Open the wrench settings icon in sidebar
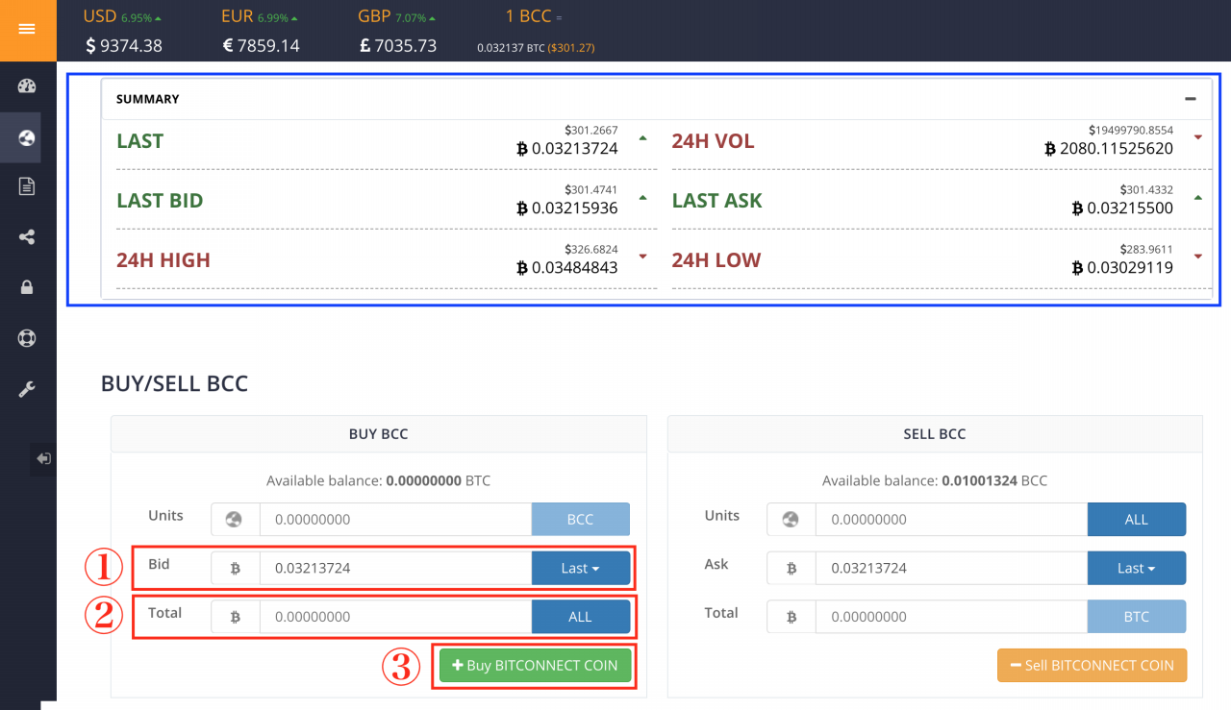 [x=27, y=389]
